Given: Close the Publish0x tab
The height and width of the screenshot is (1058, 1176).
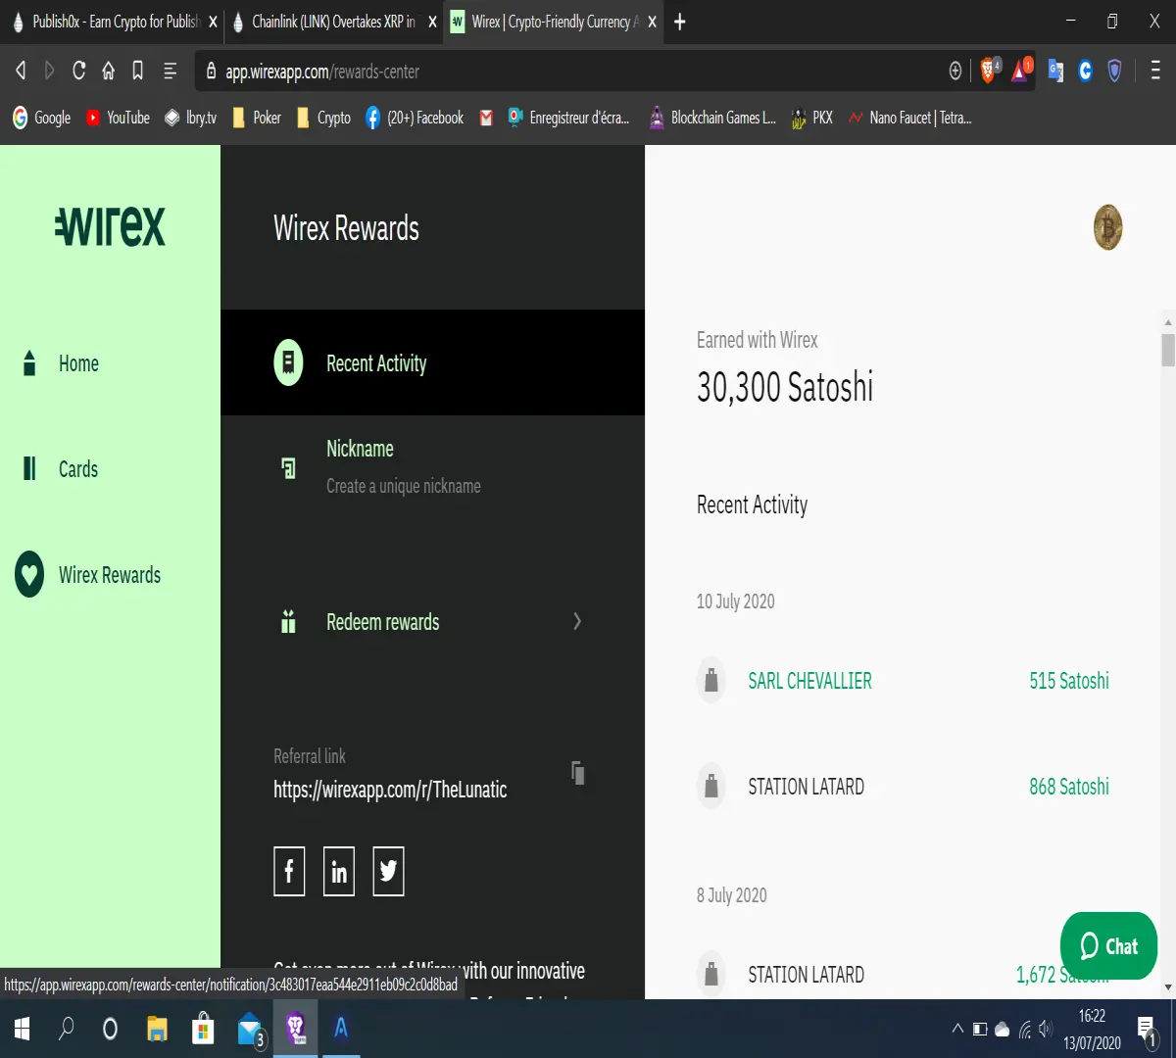Looking at the screenshot, I should click(213, 22).
